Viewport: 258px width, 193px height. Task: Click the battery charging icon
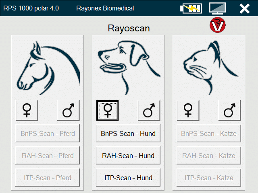[x=191, y=8]
